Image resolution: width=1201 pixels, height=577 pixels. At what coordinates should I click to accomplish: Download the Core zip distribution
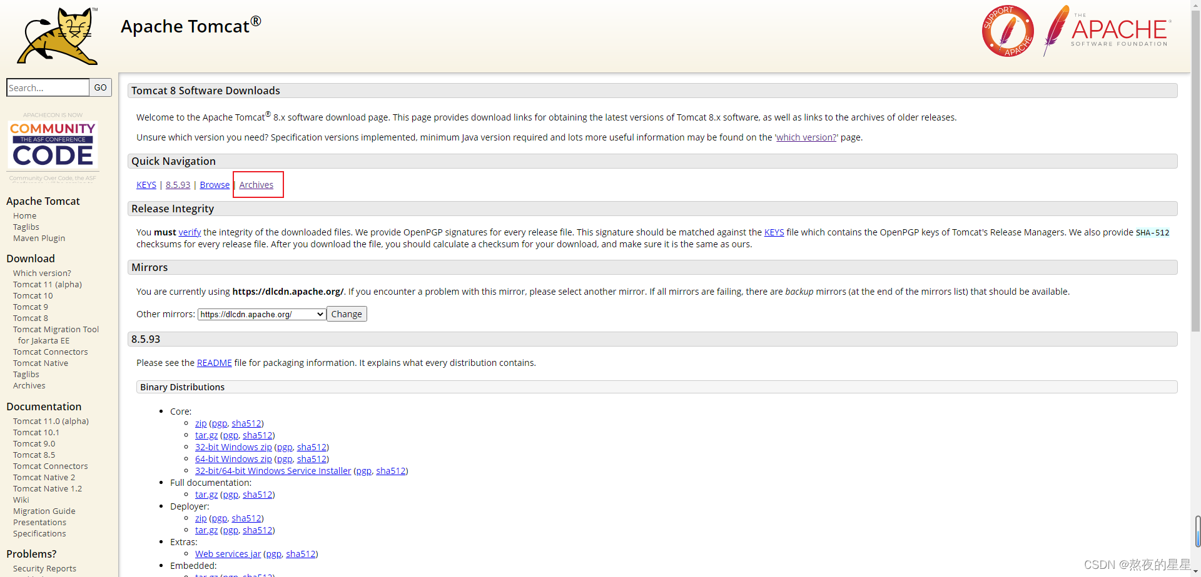tap(201, 423)
